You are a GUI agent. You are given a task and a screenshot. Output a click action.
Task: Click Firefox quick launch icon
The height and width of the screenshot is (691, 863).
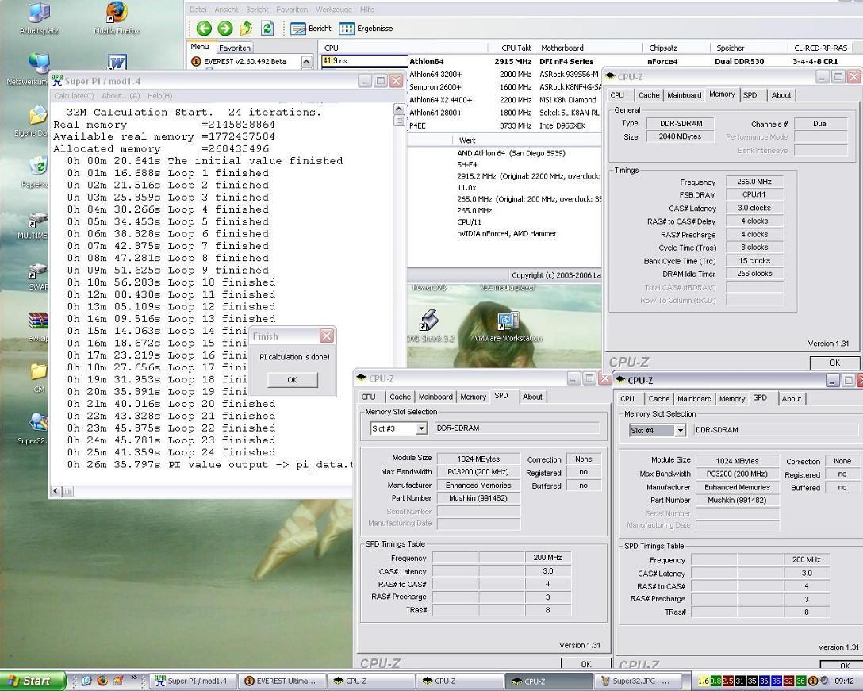(102, 681)
